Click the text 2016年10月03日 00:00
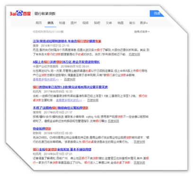The width and height of the screenshot is (193, 176). pos(58,133)
